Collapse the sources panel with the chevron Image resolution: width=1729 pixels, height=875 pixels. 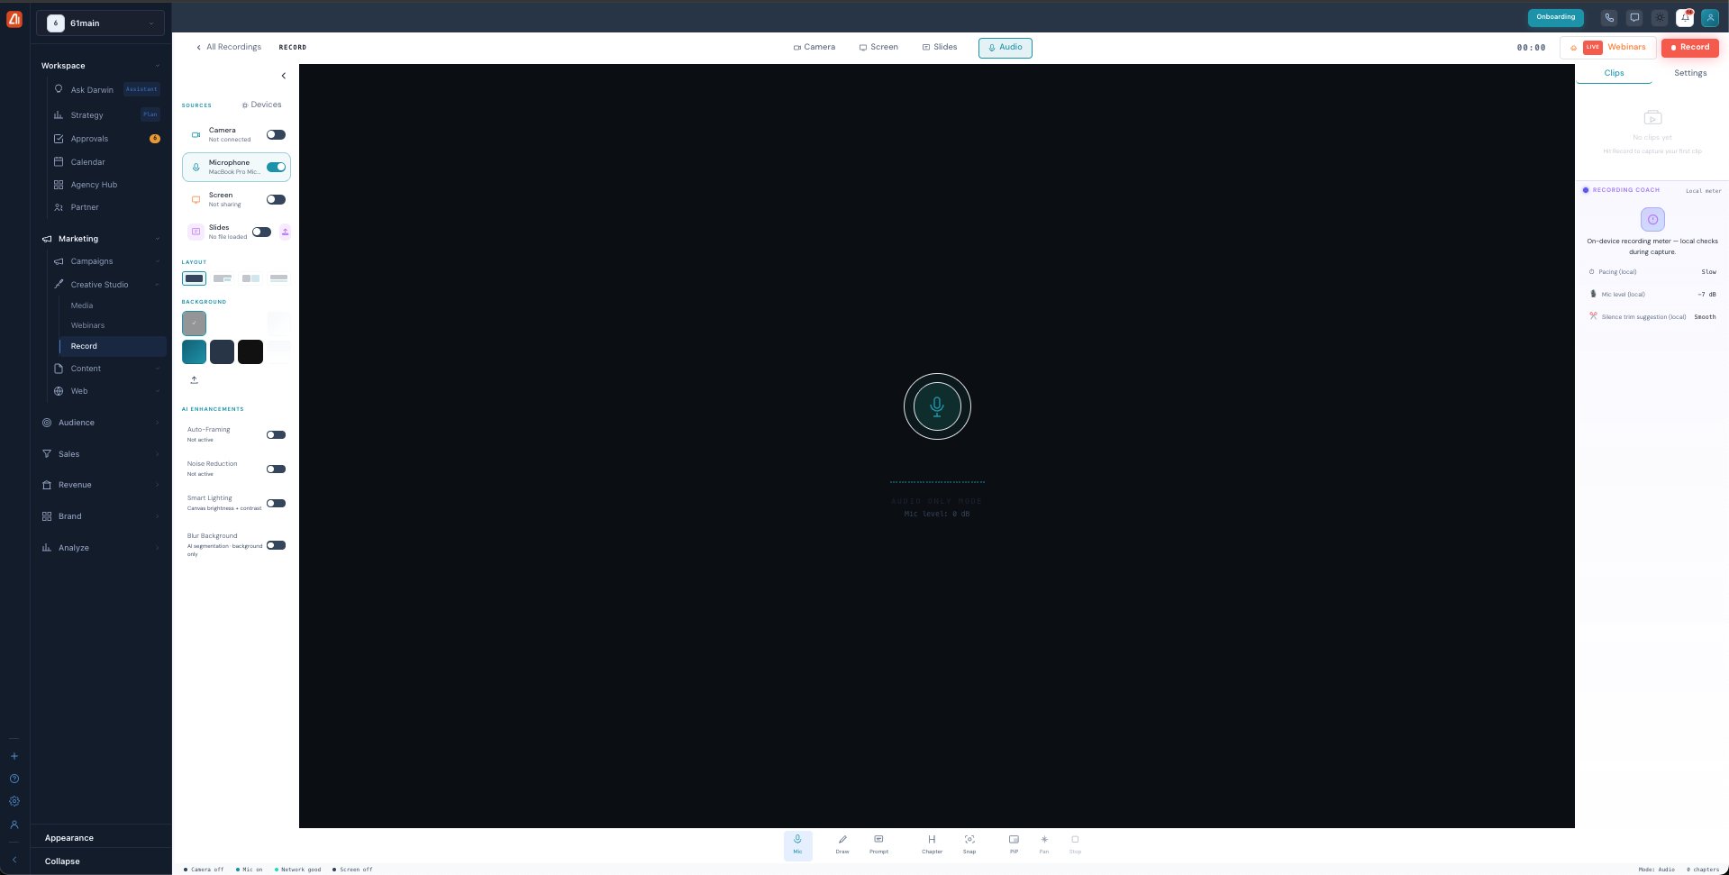pos(283,76)
